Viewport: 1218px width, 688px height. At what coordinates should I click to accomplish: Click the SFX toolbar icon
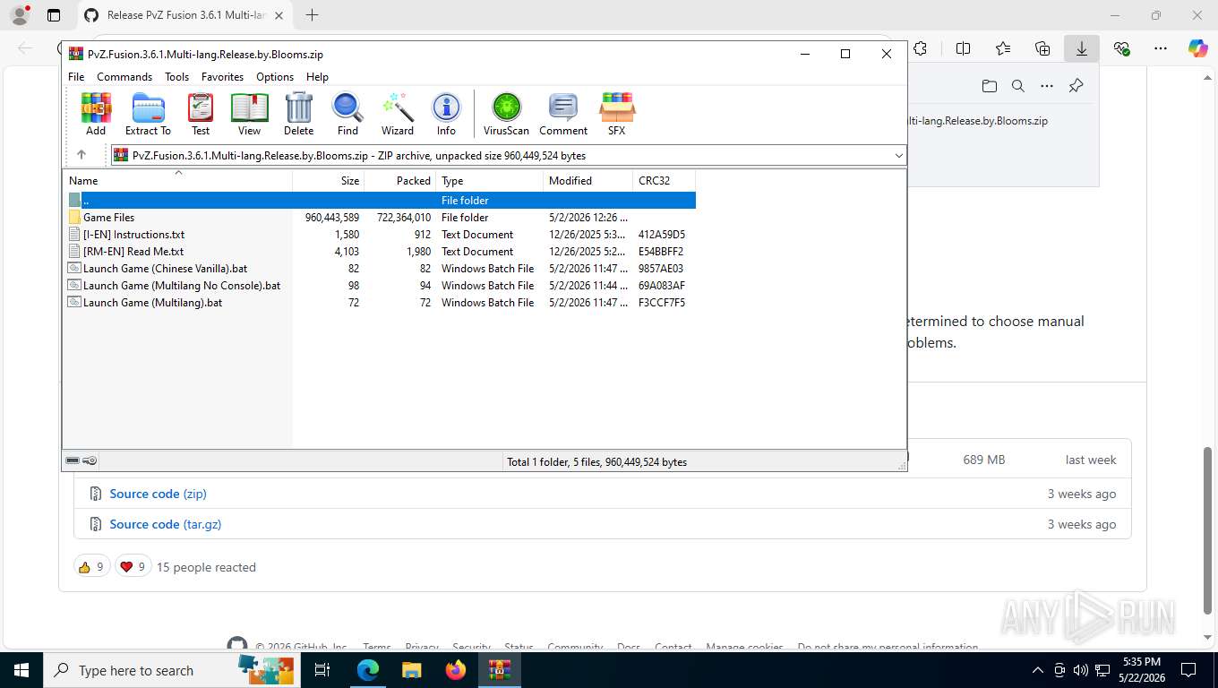617,114
